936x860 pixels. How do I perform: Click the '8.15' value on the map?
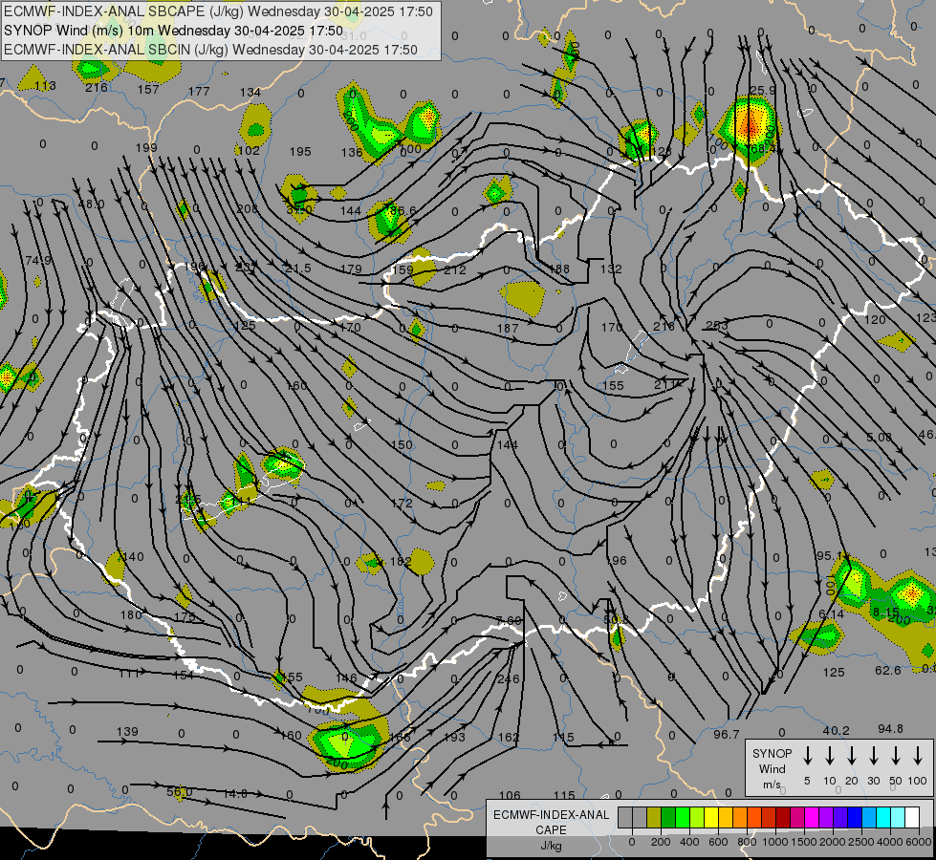(885, 613)
